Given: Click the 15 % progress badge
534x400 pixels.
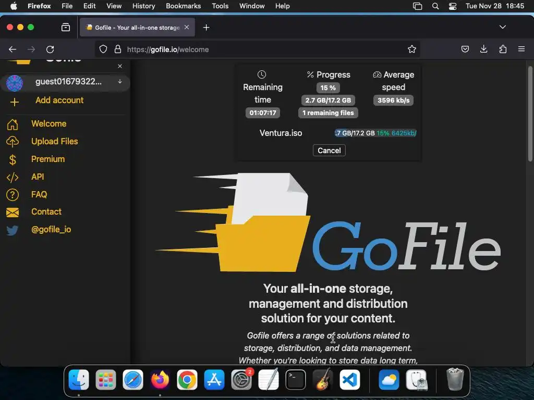Looking at the screenshot, I should coord(328,87).
